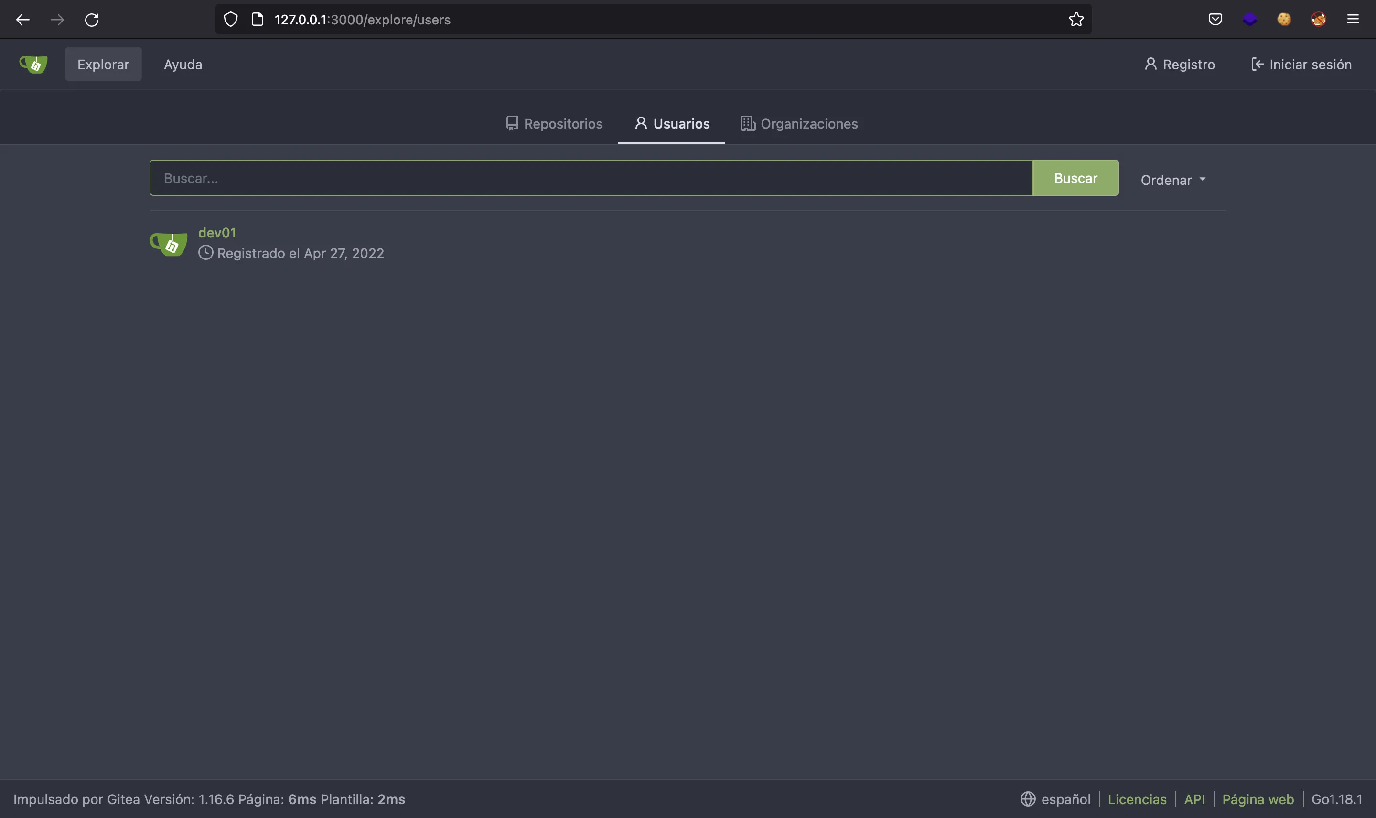Screen dimensions: 1376x818
Task: Open the Explorar menu item
Action: click(103, 65)
